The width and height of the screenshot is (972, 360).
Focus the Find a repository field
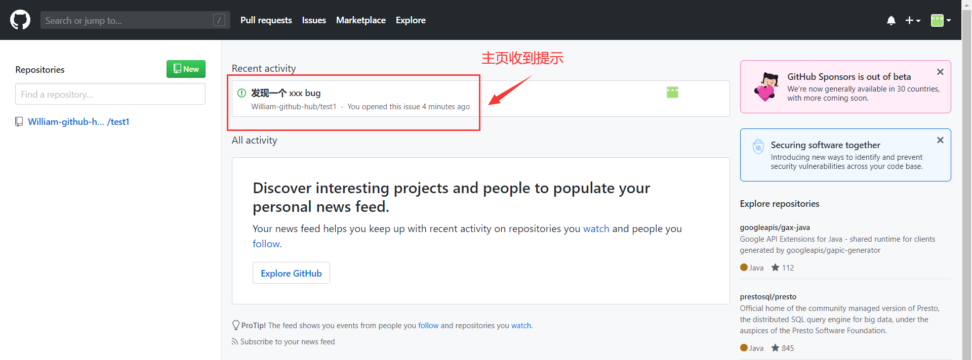click(x=110, y=94)
